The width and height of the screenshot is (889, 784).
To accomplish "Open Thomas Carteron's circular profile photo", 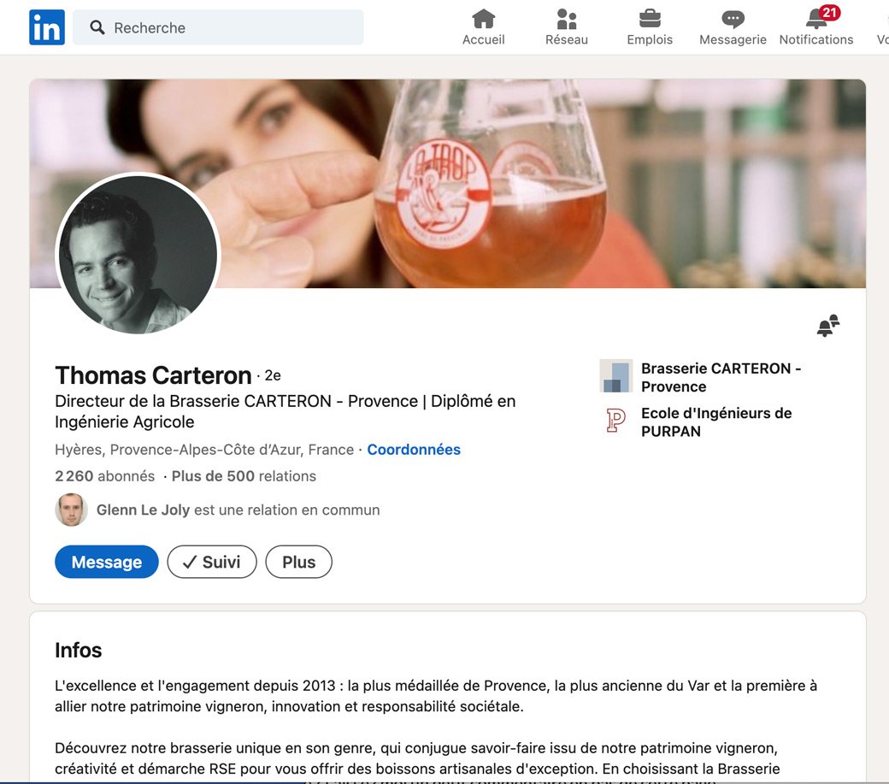I will pyautogui.click(x=138, y=254).
